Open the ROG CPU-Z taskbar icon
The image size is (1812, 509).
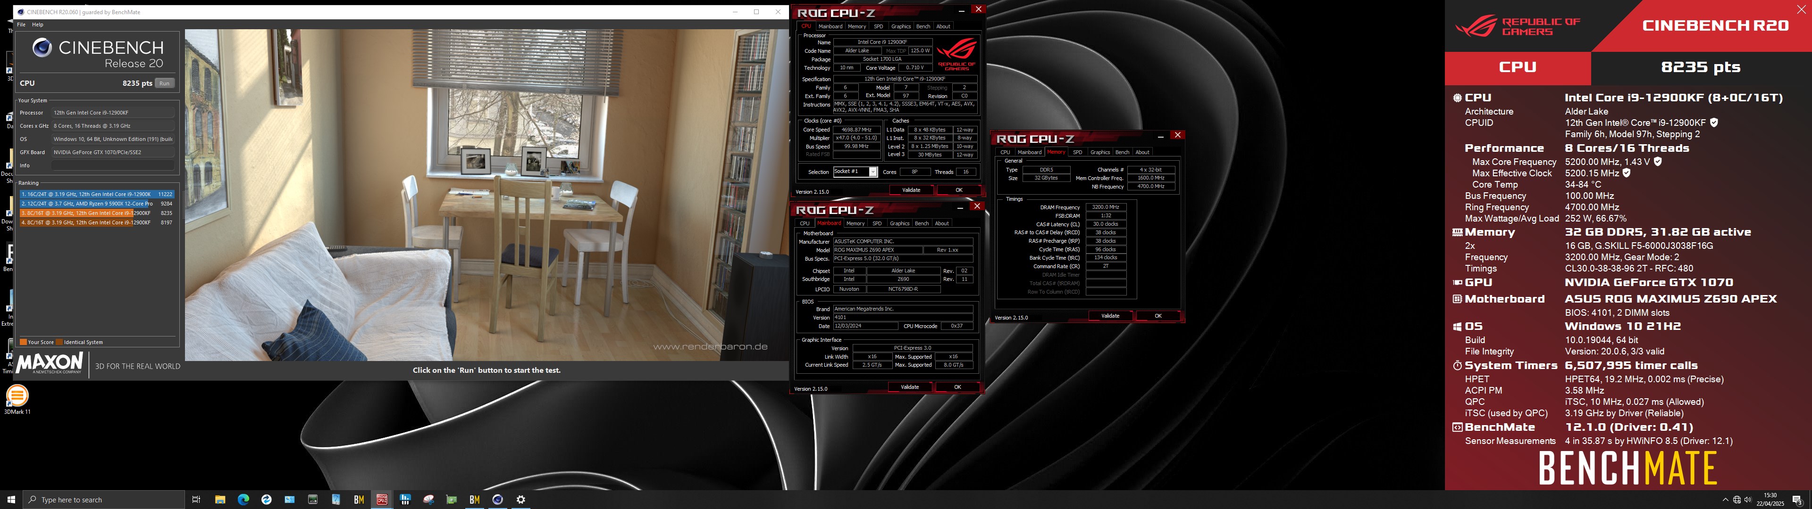pos(382,500)
